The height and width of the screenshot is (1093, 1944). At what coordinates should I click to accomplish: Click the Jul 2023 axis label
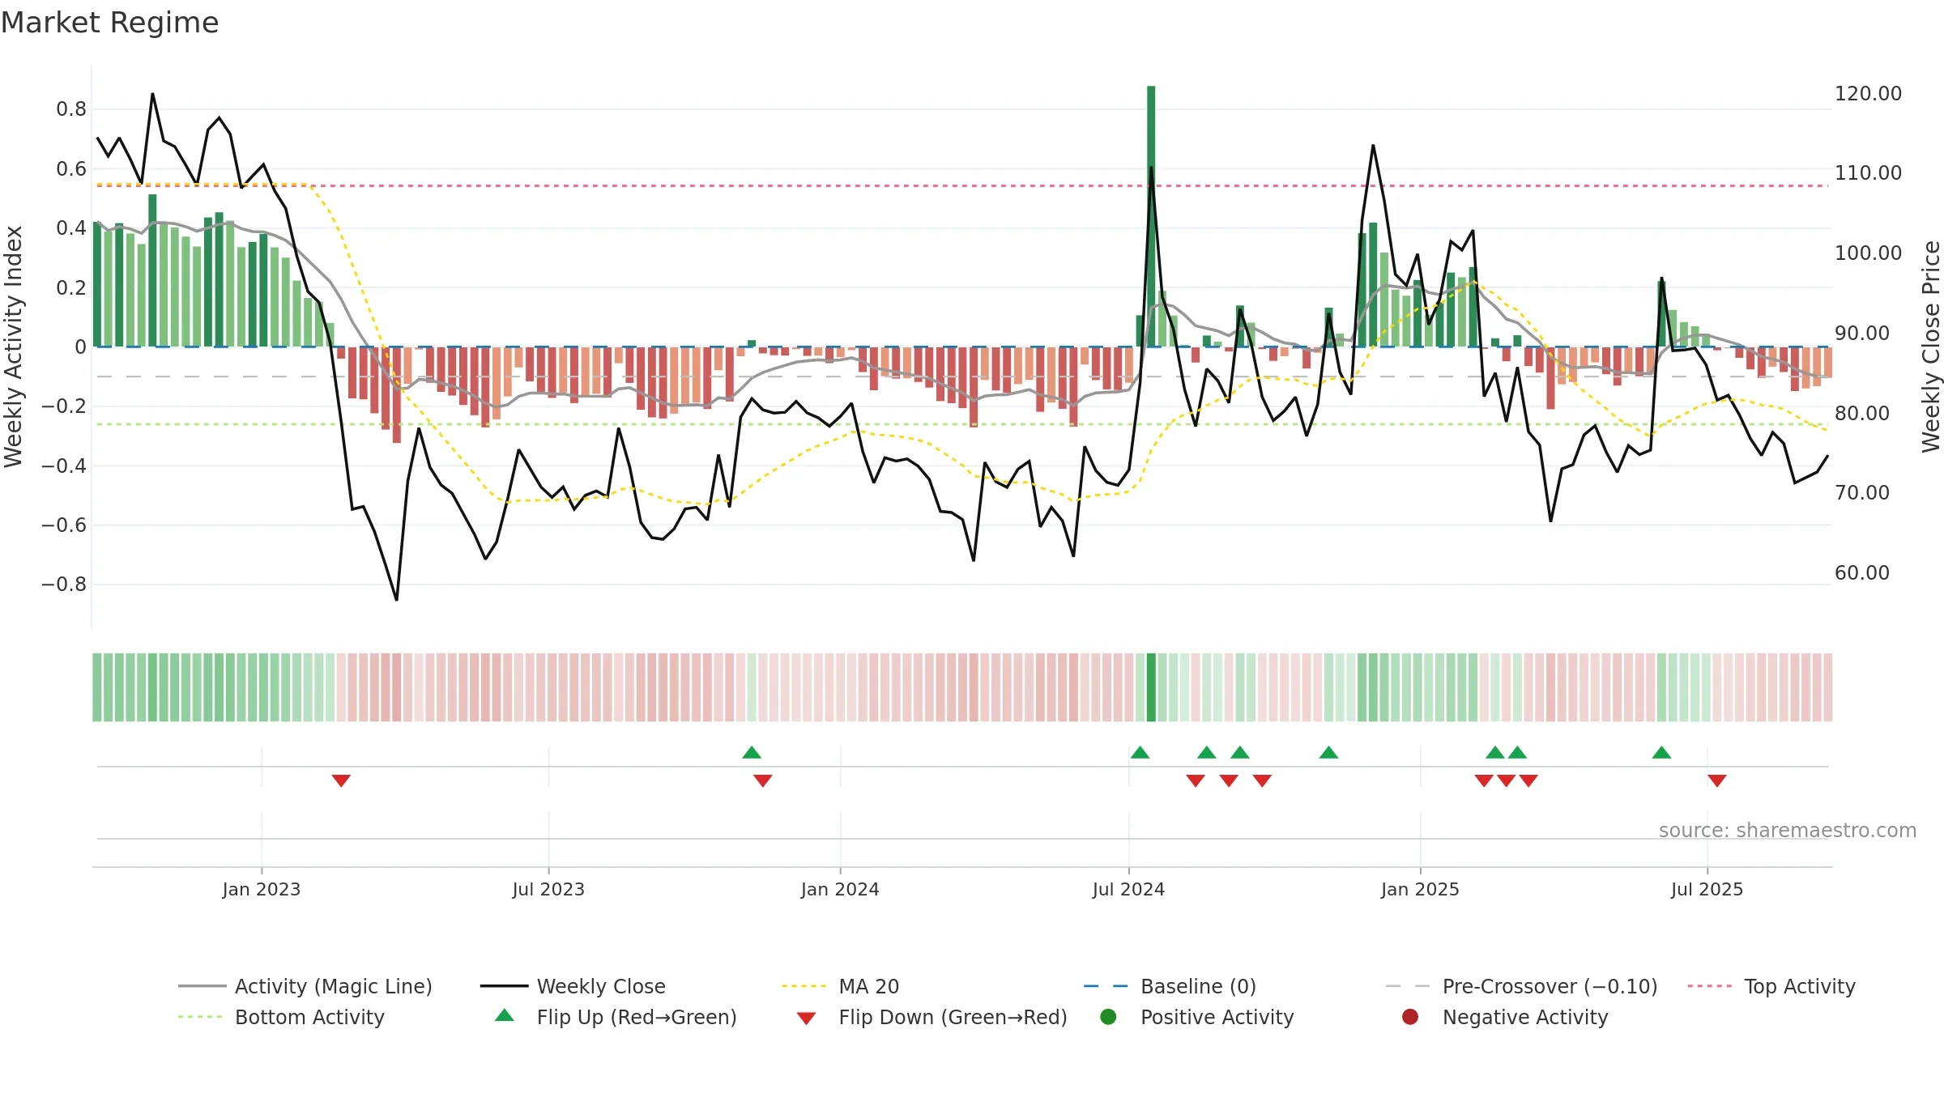[x=548, y=889]
